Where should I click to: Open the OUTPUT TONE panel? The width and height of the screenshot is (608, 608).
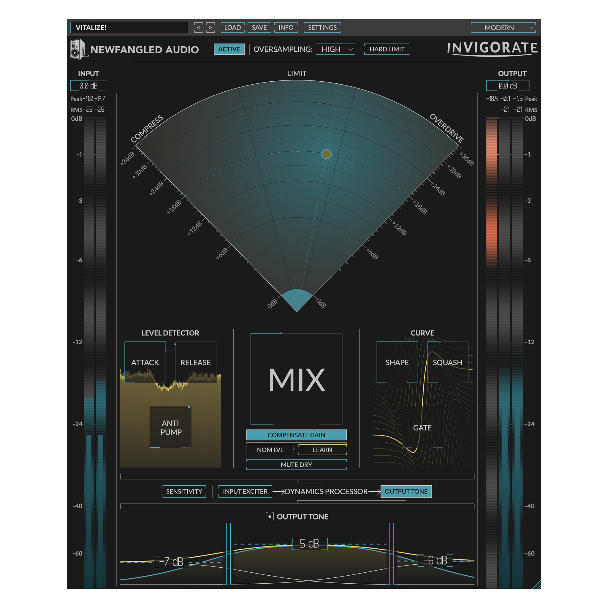pos(406,491)
